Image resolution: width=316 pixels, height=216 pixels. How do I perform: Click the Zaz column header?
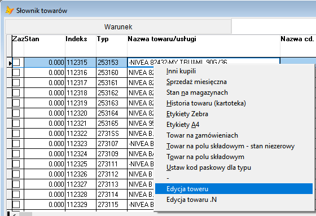click(x=18, y=46)
